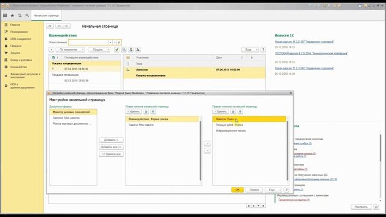The height and width of the screenshot is (217, 386).
Task: Open Закупки section in sidebar
Action: [x=15, y=53]
